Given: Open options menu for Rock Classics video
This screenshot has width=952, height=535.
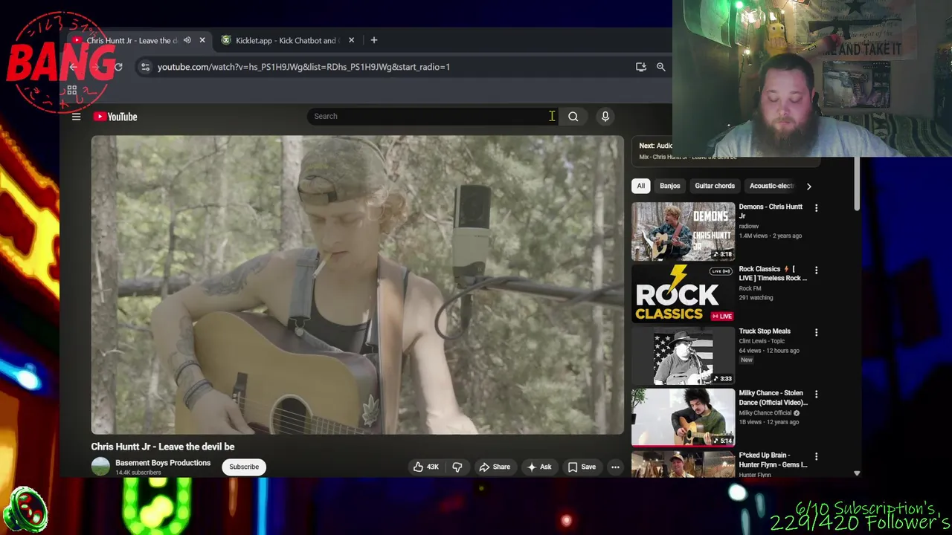Looking at the screenshot, I should (x=816, y=270).
